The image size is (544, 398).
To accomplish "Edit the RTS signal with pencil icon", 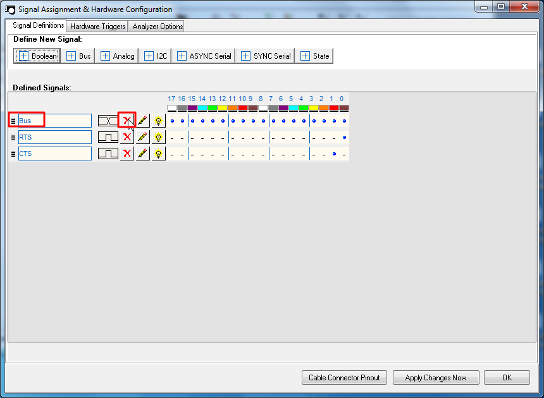I will (x=142, y=137).
